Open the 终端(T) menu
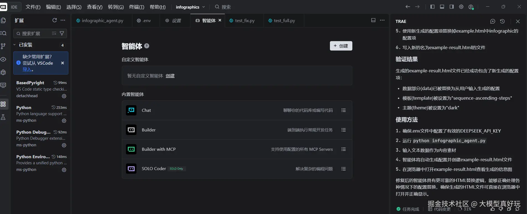This screenshot has height=214, width=527. (137, 7)
